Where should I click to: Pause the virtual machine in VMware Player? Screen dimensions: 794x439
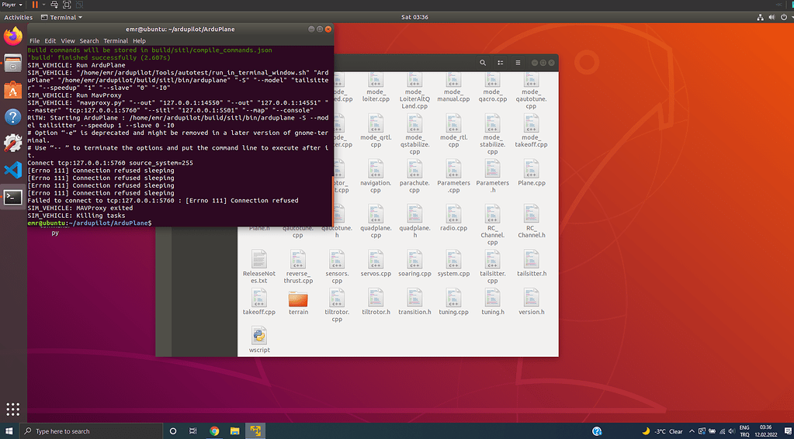[35, 5]
